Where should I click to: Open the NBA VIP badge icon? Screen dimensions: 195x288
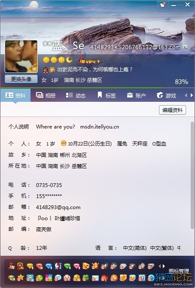click(x=58, y=266)
